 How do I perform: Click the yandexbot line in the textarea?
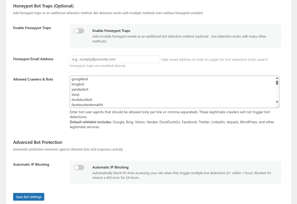tap(80, 90)
